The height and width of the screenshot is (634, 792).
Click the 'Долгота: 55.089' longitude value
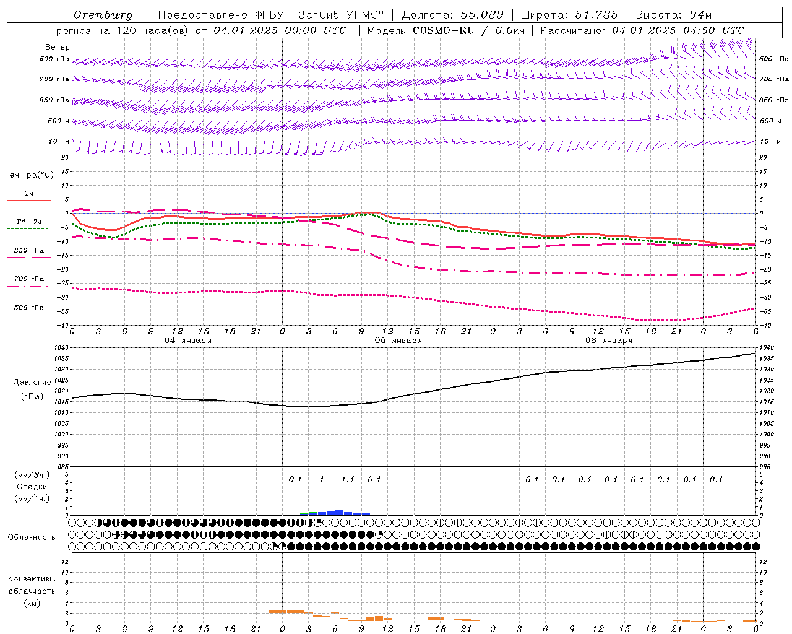(x=453, y=15)
